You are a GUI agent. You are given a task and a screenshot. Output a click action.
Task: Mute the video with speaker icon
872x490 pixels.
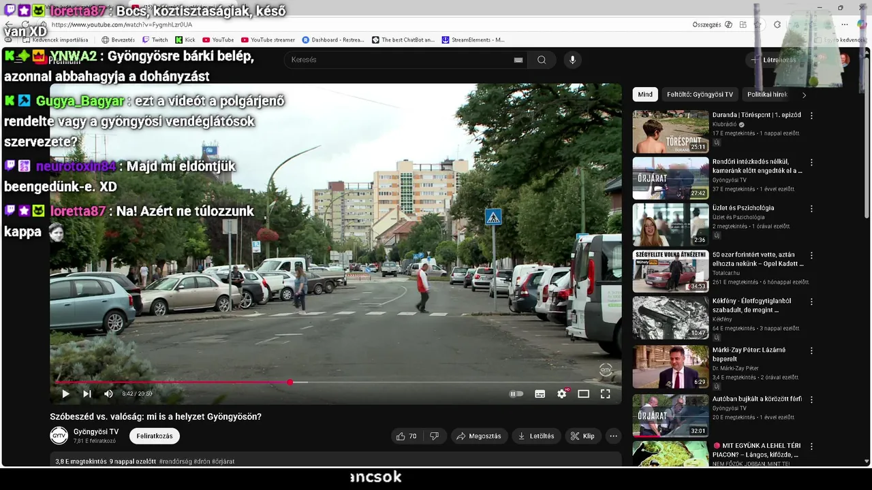(x=108, y=394)
